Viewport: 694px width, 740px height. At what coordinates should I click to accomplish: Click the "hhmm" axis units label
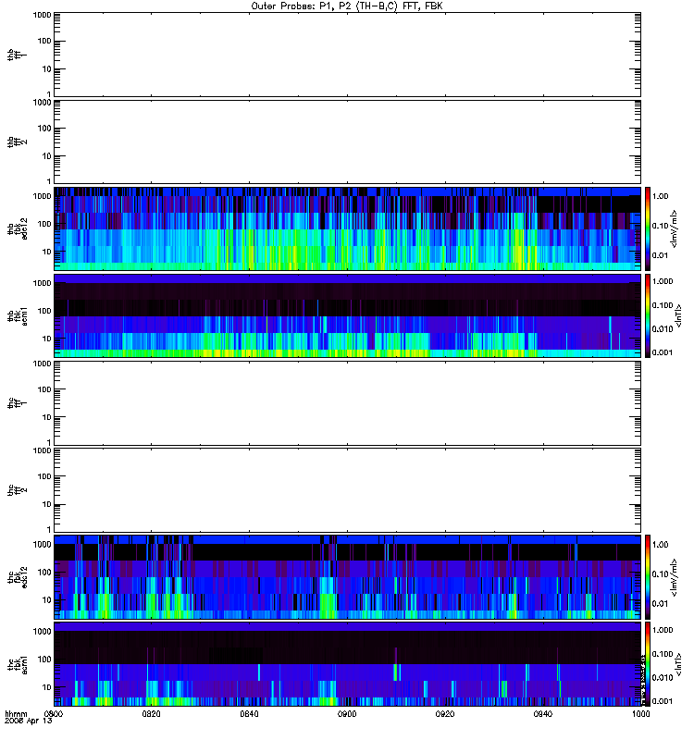point(16,713)
